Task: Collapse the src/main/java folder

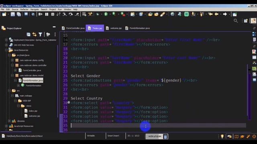Action: coord(9,55)
